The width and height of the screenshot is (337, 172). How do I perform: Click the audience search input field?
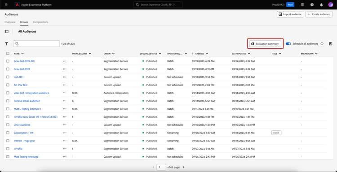click(x=36, y=44)
